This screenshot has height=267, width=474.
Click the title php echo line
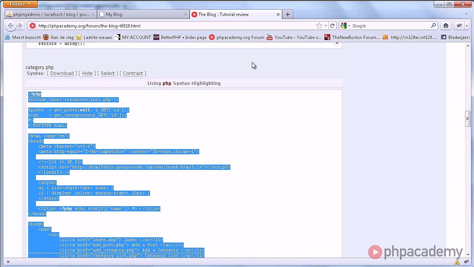[x=99, y=208]
